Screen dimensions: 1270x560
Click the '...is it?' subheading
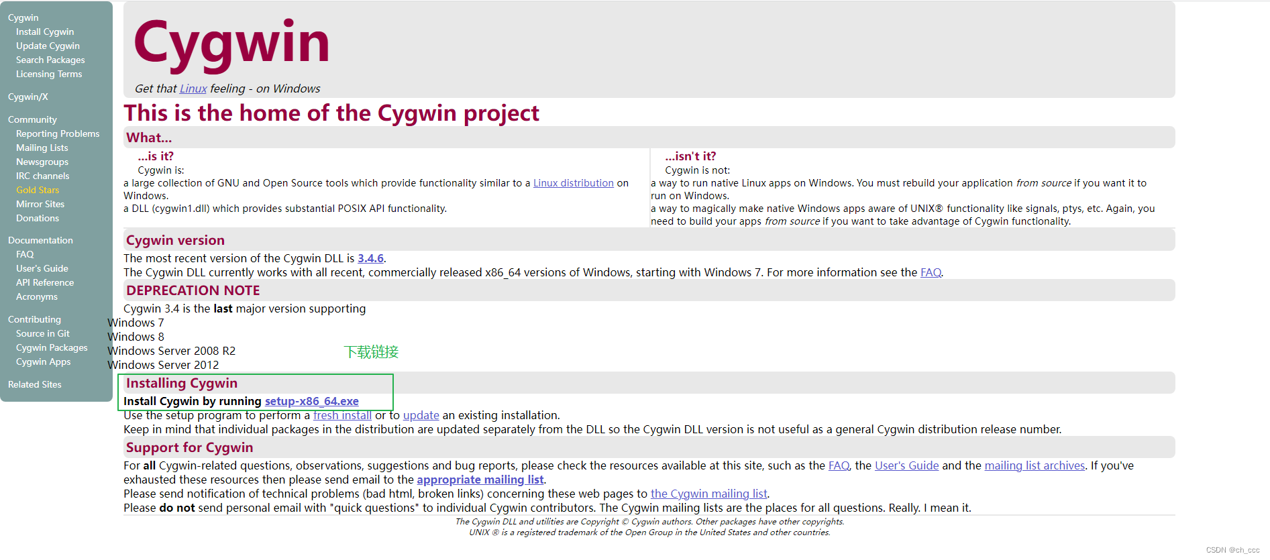point(156,156)
